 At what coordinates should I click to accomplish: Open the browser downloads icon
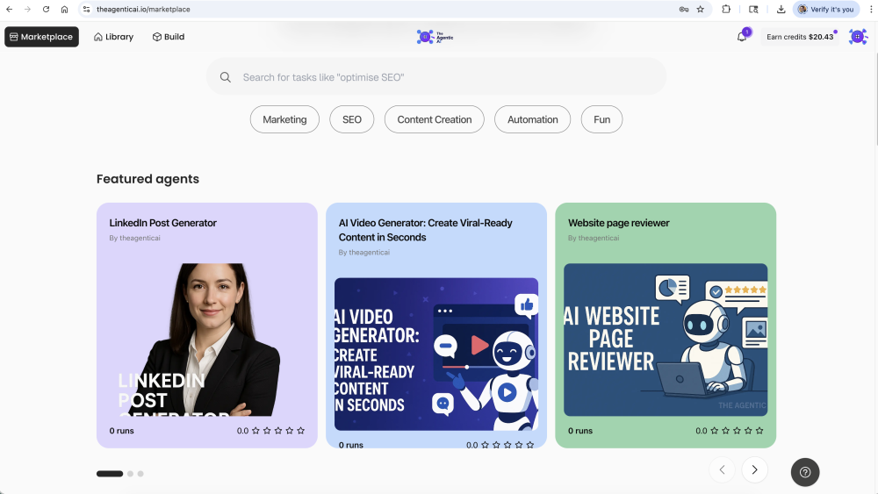[x=781, y=10]
